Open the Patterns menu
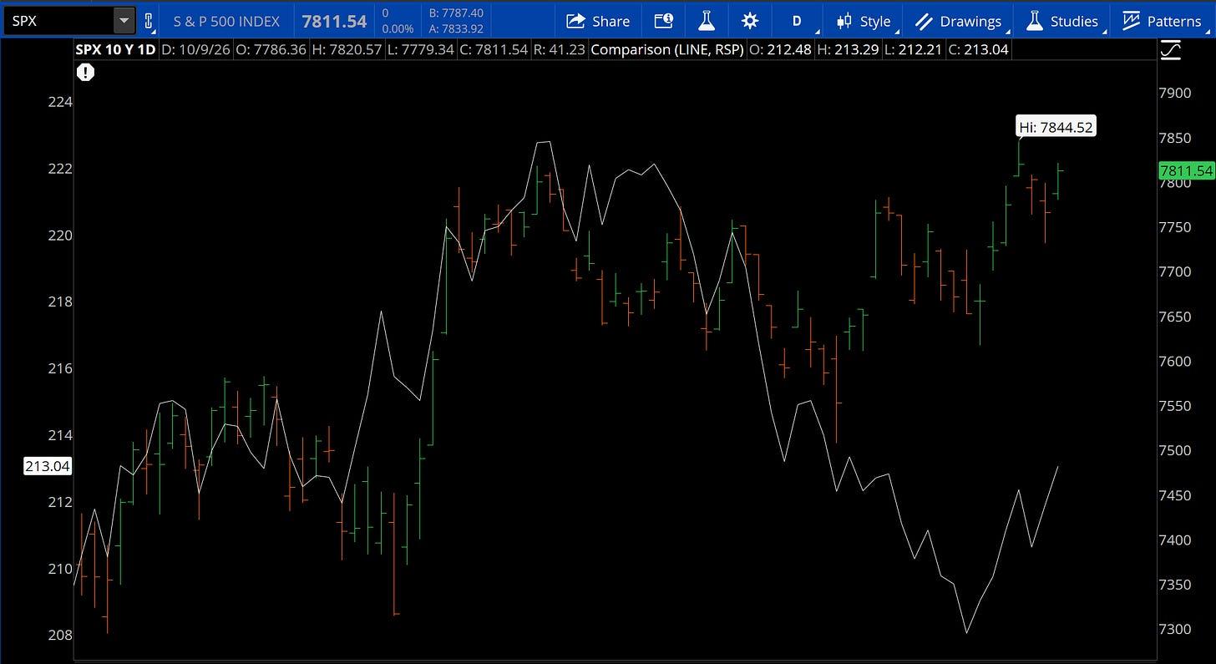1216x664 pixels. pos(1162,21)
